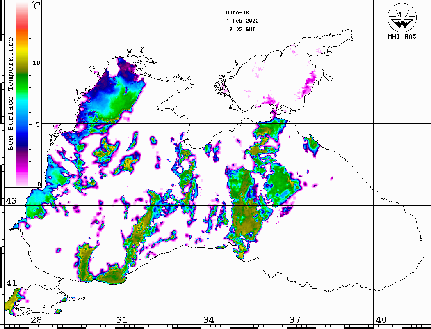Select the 'NOAA-18' satellite label
Viewport: 431px width, 329px height.
(x=237, y=13)
